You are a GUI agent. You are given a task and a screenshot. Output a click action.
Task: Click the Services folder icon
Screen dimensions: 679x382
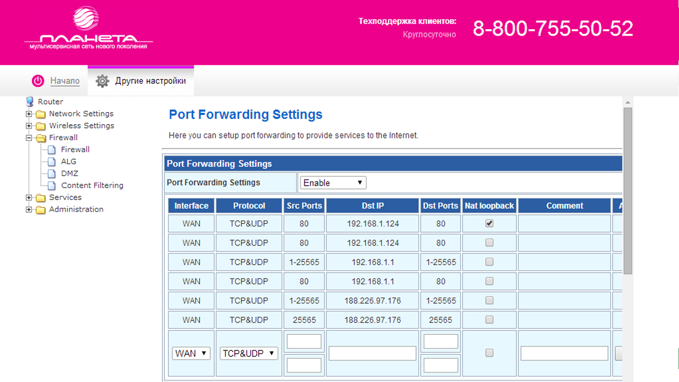(x=41, y=197)
